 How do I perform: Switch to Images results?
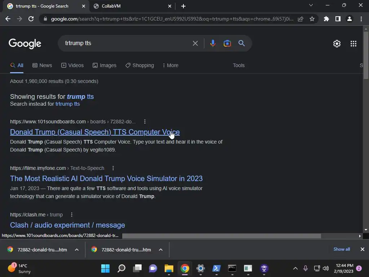[105, 66]
